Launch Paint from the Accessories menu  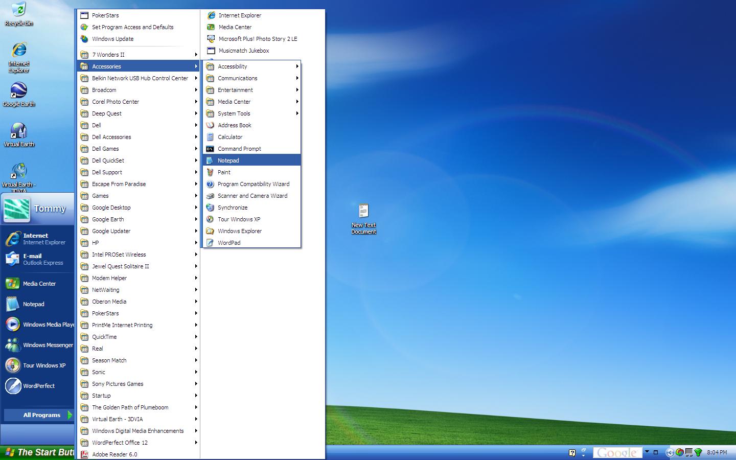(x=252, y=172)
